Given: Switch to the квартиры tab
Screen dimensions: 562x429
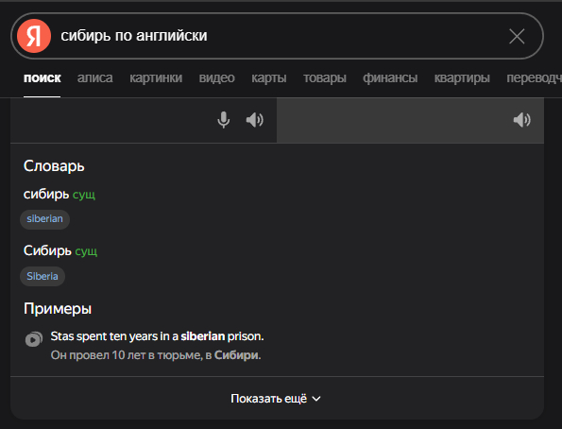Looking at the screenshot, I should [x=462, y=77].
